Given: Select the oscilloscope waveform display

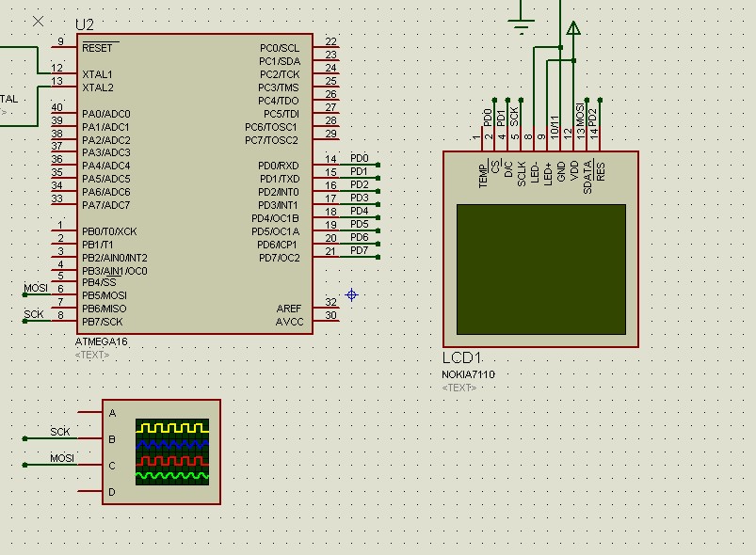Looking at the screenshot, I should pos(172,452).
